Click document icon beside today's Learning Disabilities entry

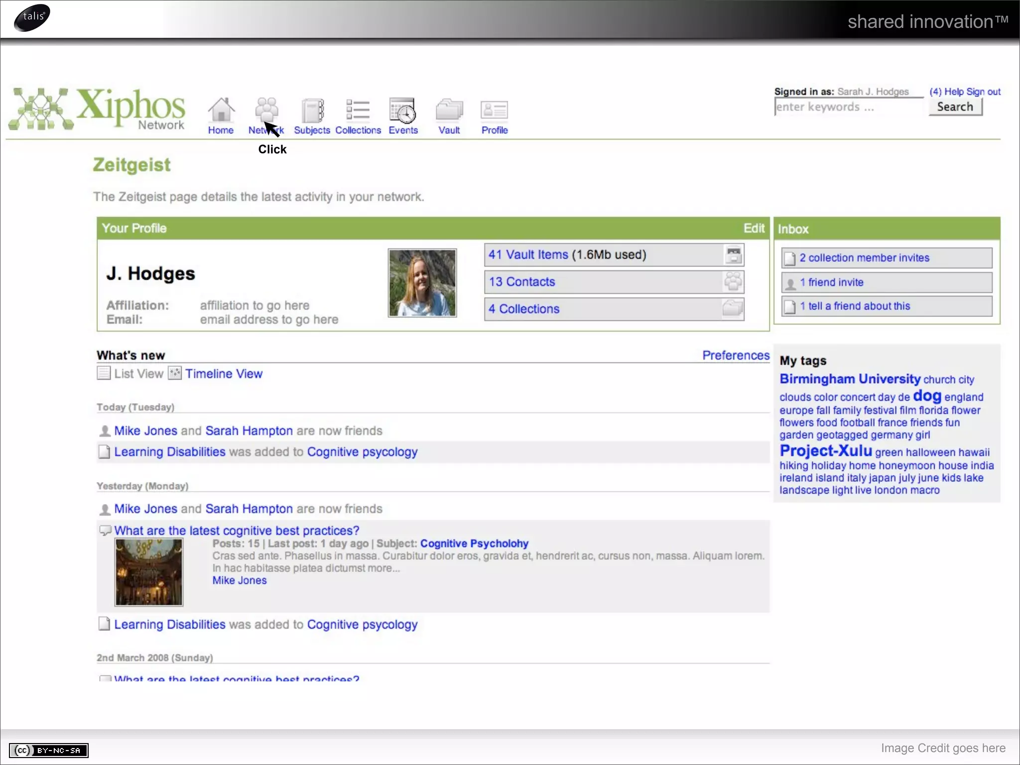tap(104, 452)
